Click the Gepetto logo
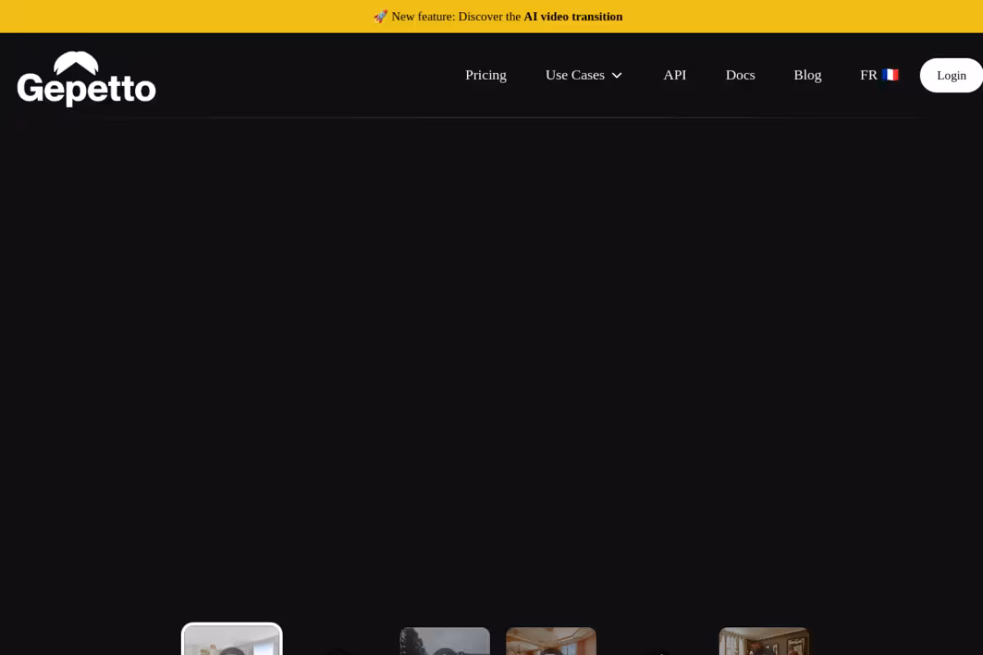This screenshot has width=983, height=655. (86, 79)
